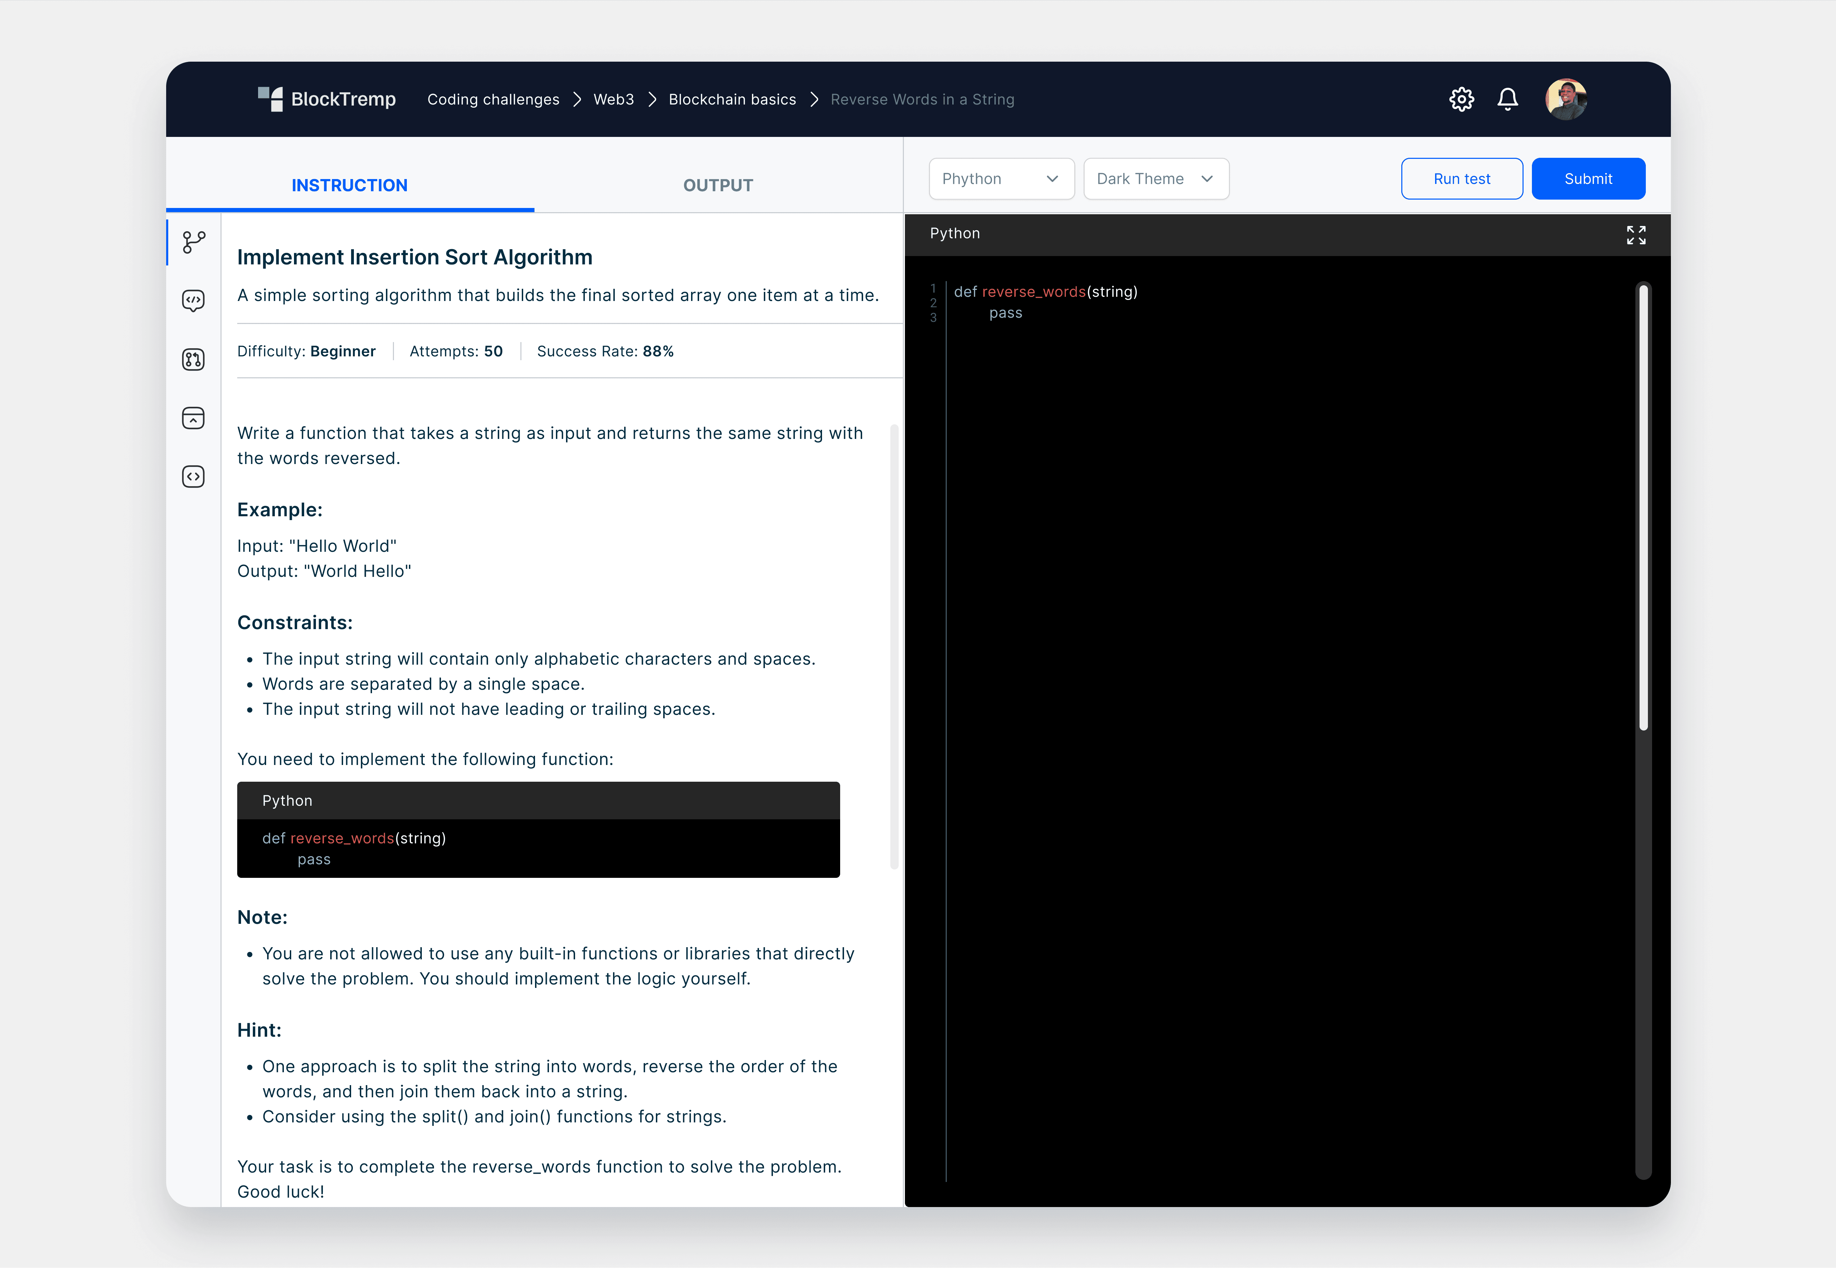Click the collapsed panel sidebar icon

pos(193,418)
